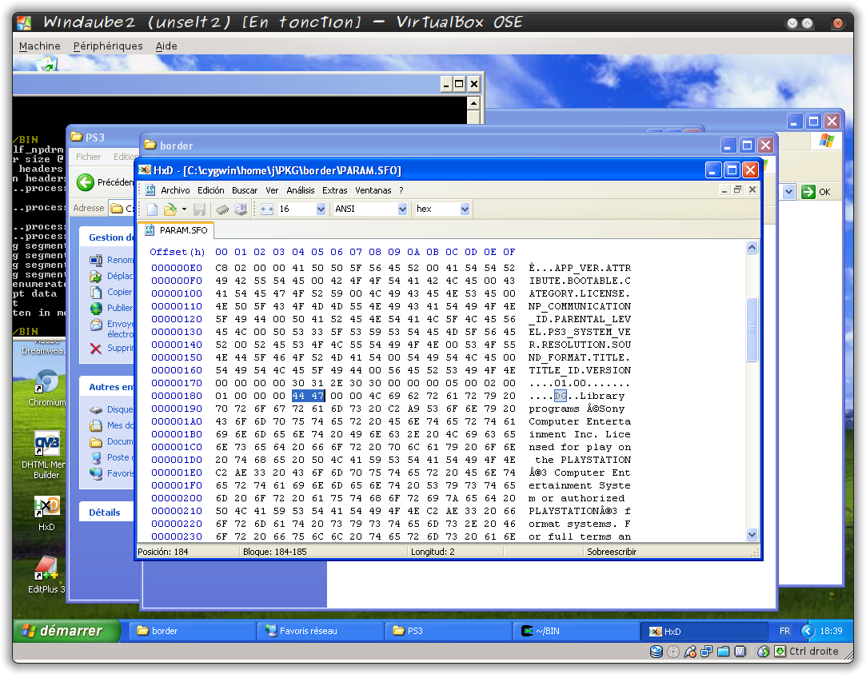Switch to border taskbar button
Image resolution: width=866 pixels, height=678 pixels.
pyautogui.click(x=192, y=631)
